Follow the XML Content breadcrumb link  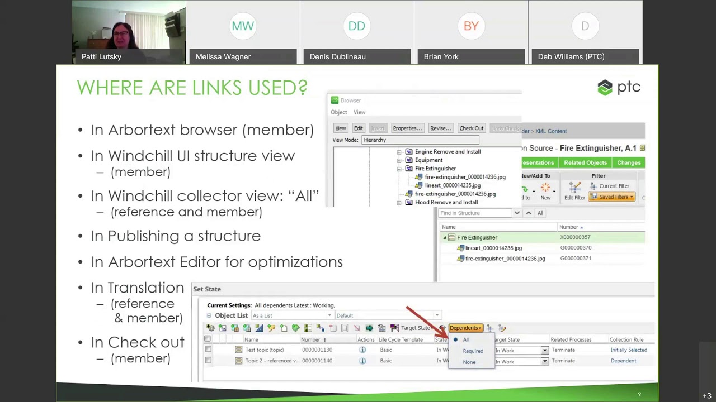[550, 131]
